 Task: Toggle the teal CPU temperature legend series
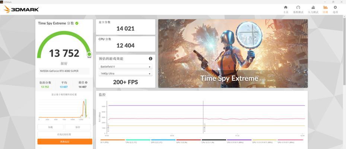pyautogui.click(x=138, y=141)
